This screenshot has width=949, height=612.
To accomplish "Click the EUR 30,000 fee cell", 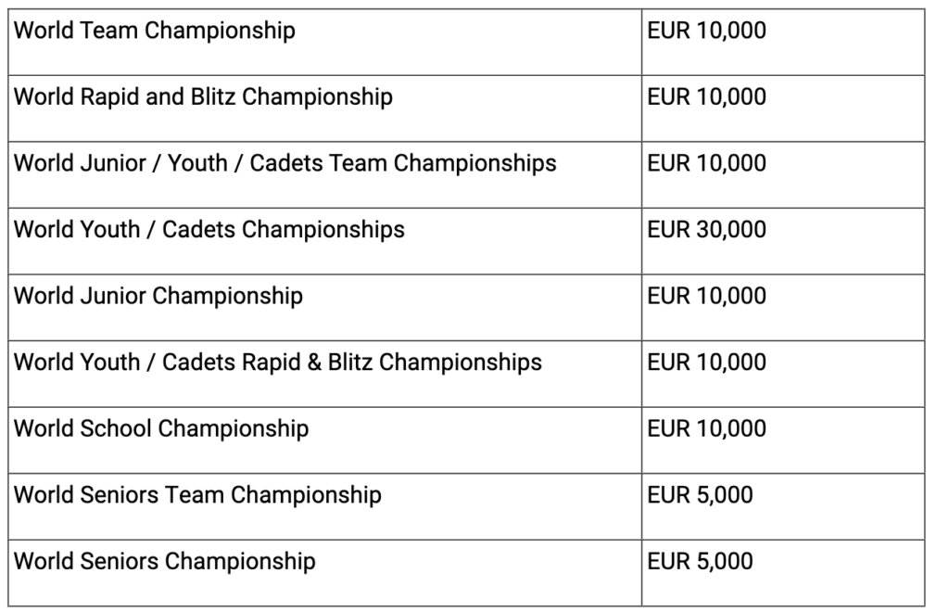I will (x=783, y=241).
